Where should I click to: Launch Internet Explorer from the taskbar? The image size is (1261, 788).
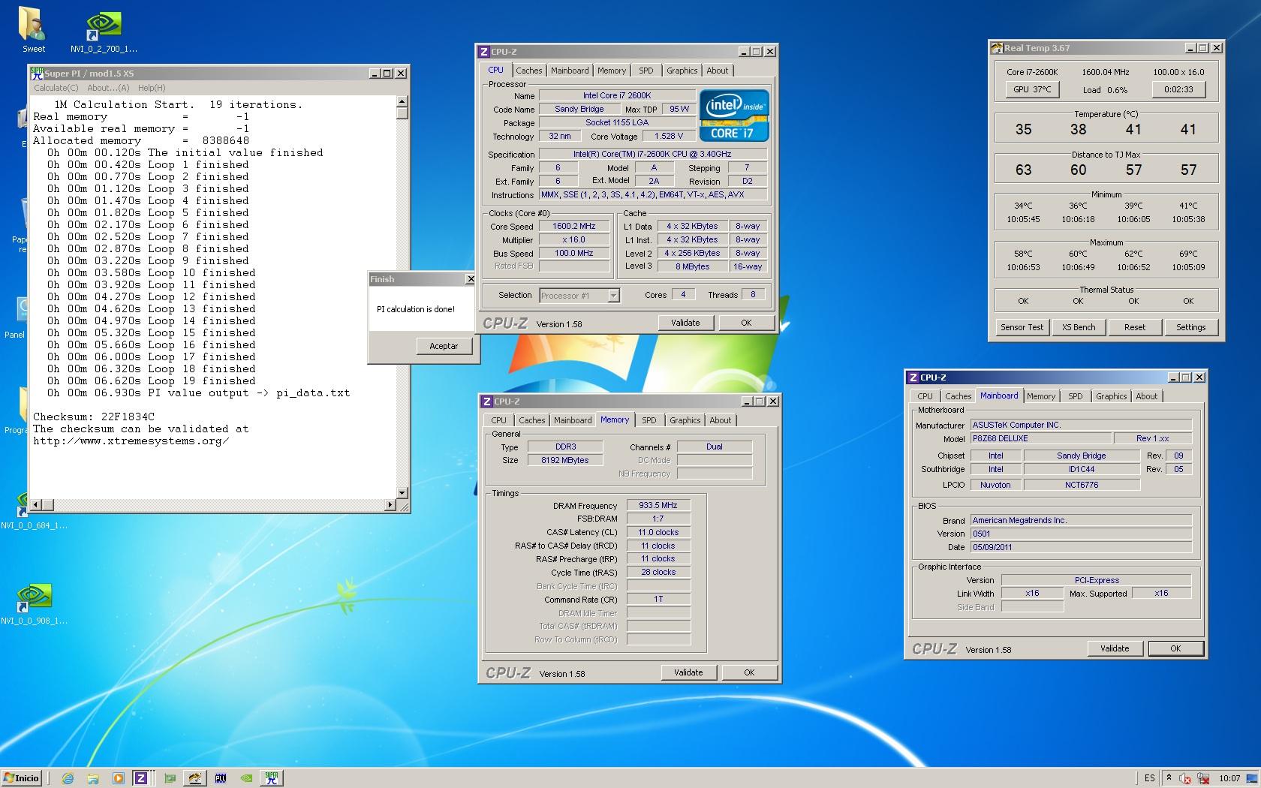pos(68,778)
